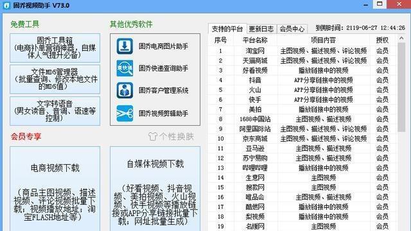Image resolution: width=411 pixels, height=231 pixels.
Task: Click the platform list vertical scrollbar thumb
Action: 401,87
